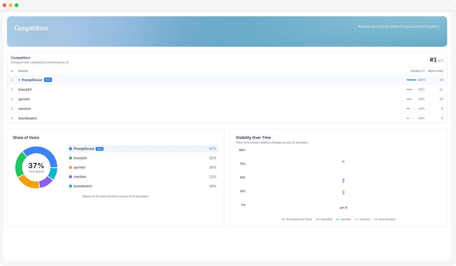Sort the table by the VISIBILITY column

(x=417, y=71)
